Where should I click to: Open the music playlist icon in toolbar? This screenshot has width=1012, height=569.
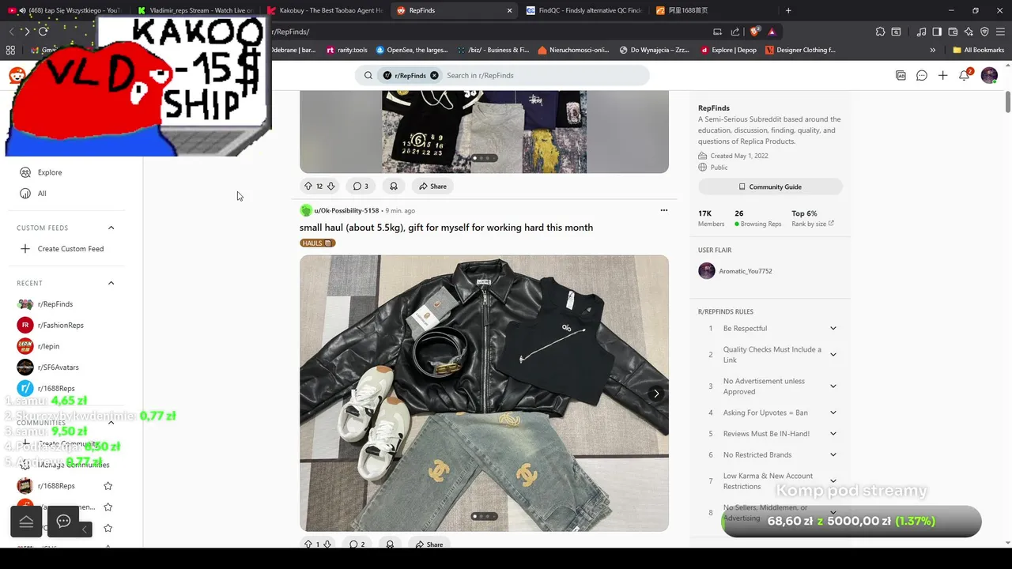coord(921,32)
